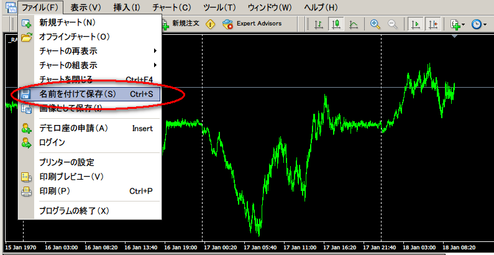Click the application icon in menu bar
Image resolution: width=494 pixels, height=255 pixels.
(11, 7)
